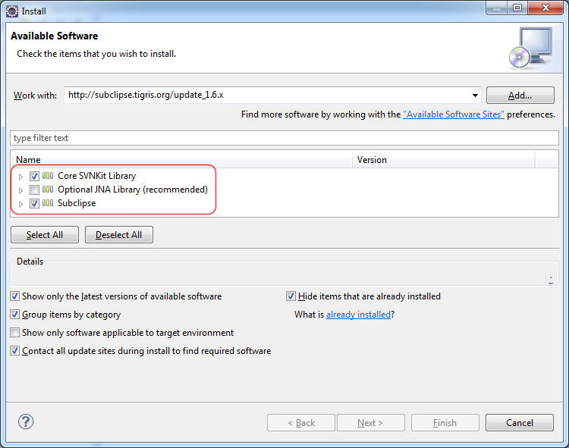
Task: Uncheck Hide items that are already installed
Action: click(291, 296)
